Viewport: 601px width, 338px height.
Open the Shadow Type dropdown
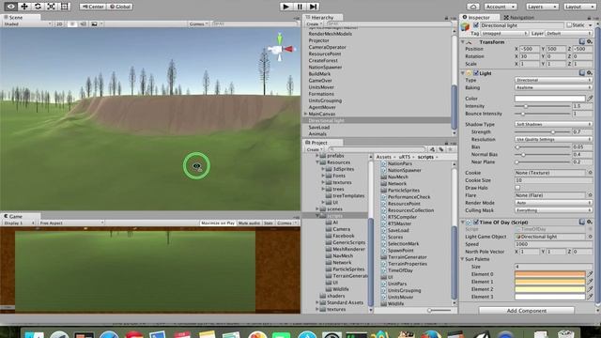tap(553, 125)
